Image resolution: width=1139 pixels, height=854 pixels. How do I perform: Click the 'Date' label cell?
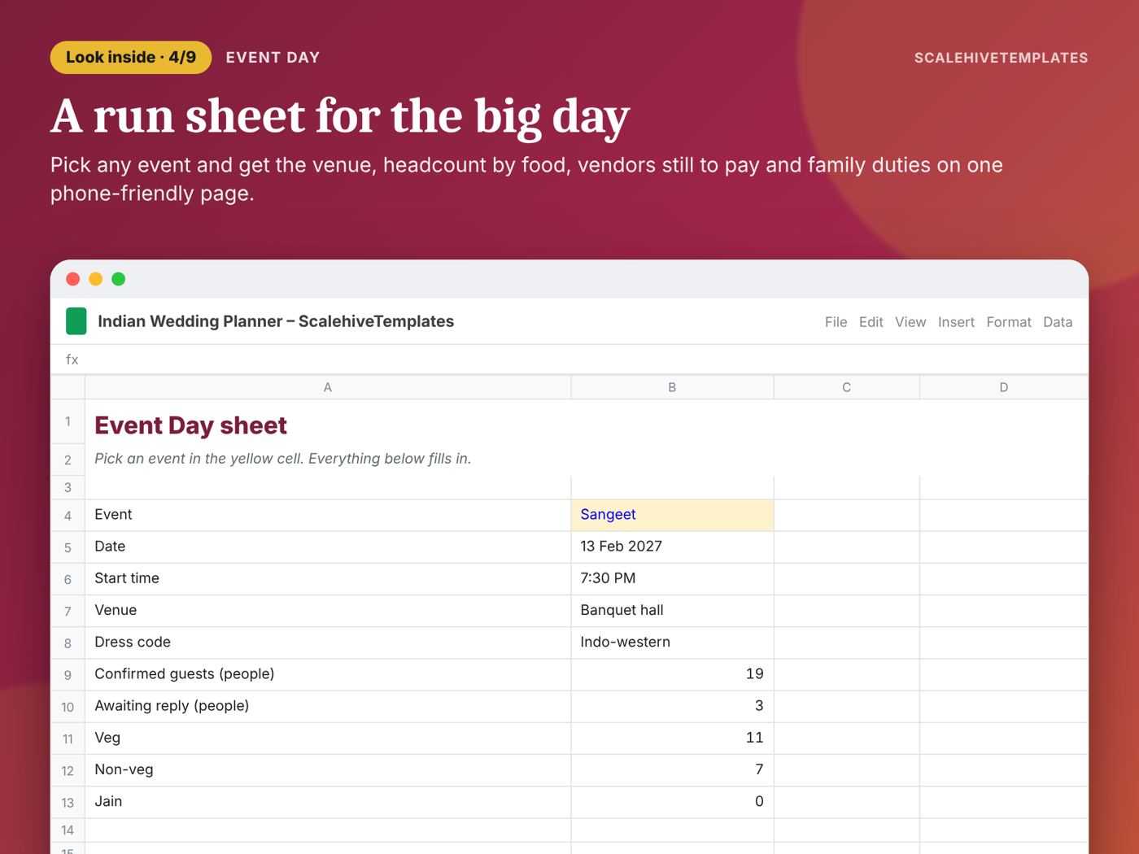tap(328, 547)
